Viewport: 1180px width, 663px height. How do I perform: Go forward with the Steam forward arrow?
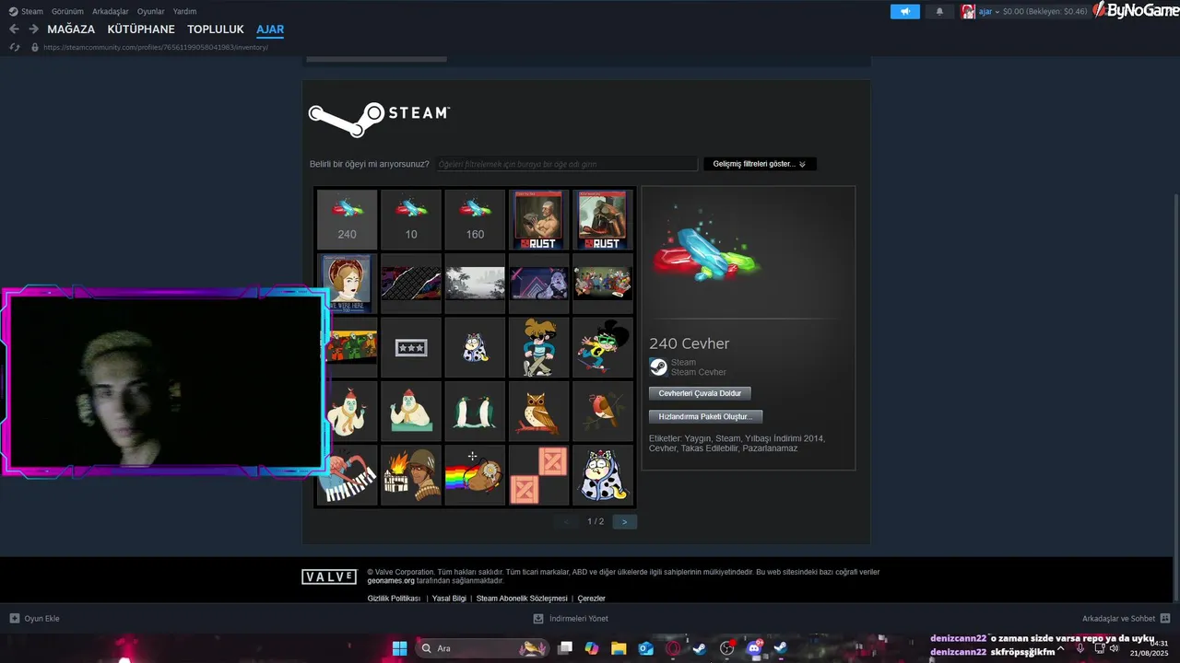click(33, 29)
